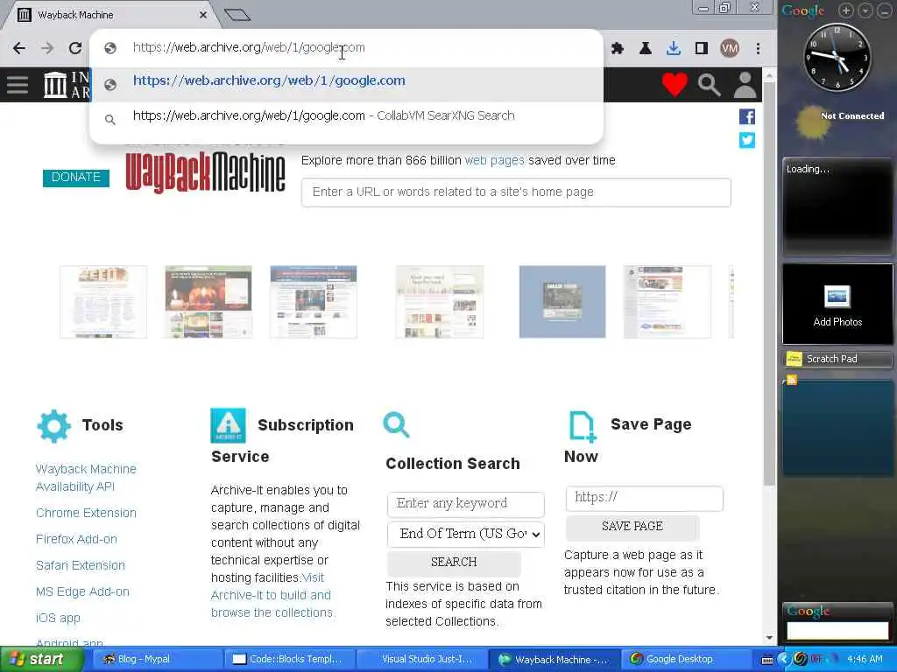The height and width of the screenshot is (672, 897).
Task: Focus the Save Page Now https:// field
Action: point(644,498)
